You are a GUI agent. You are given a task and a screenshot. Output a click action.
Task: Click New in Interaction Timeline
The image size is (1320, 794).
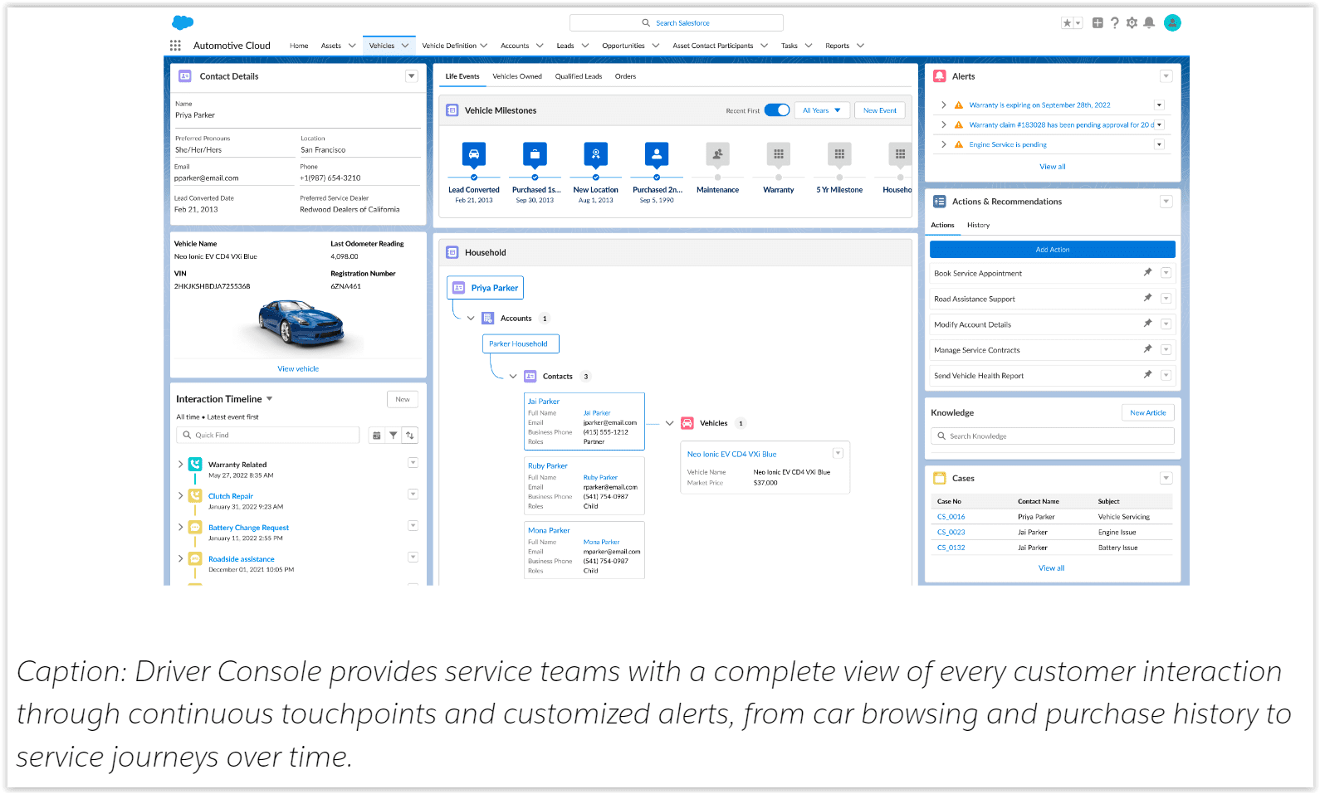tap(403, 400)
